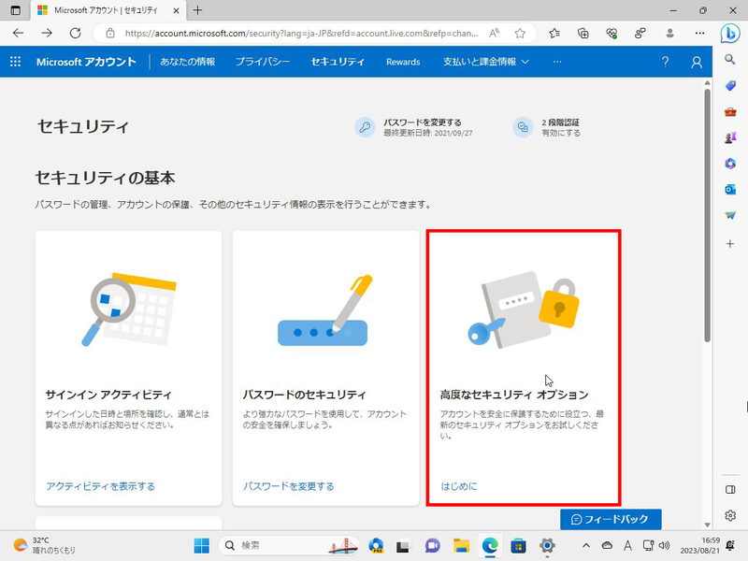Click the password key icon
Screen dimensions: 748x561
(x=365, y=127)
